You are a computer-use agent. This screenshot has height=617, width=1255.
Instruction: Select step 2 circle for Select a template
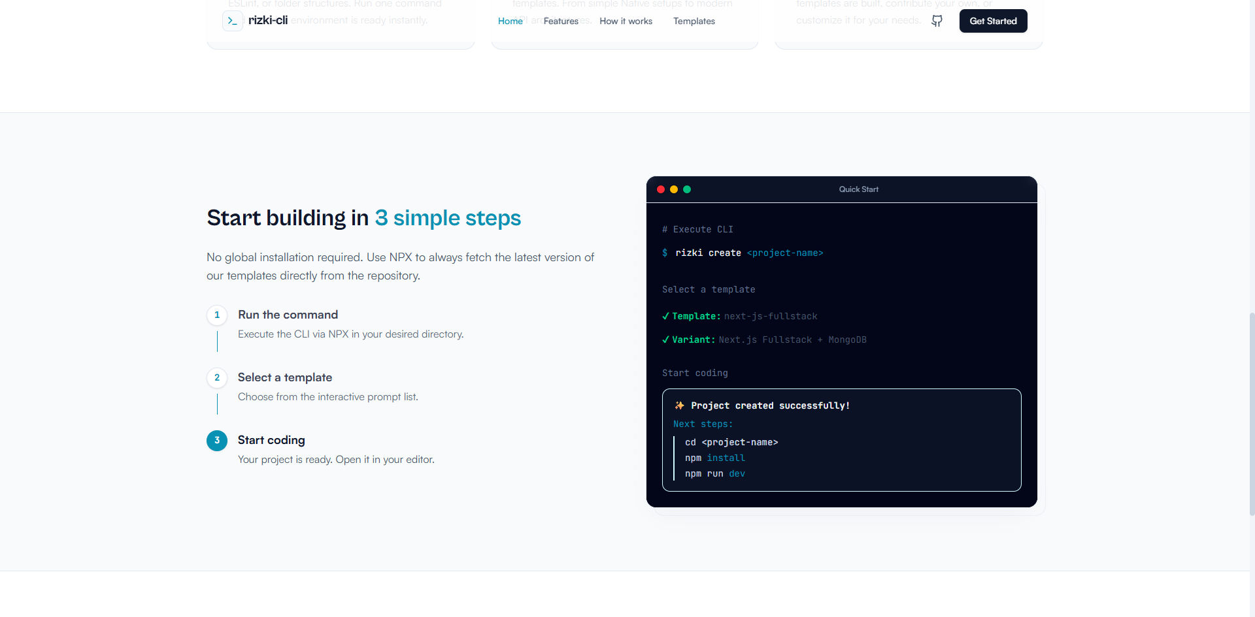click(x=216, y=378)
